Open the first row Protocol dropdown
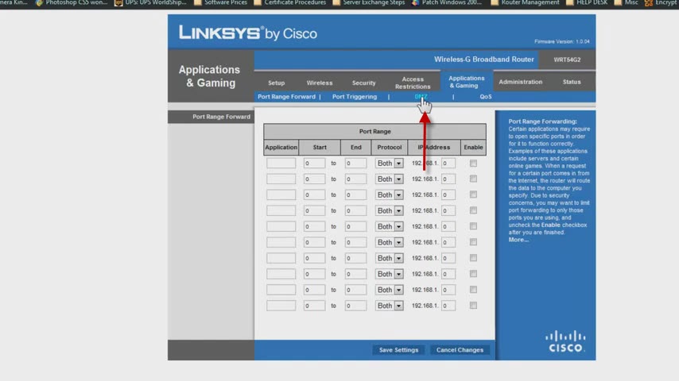The image size is (679, 381). point(389,163)
